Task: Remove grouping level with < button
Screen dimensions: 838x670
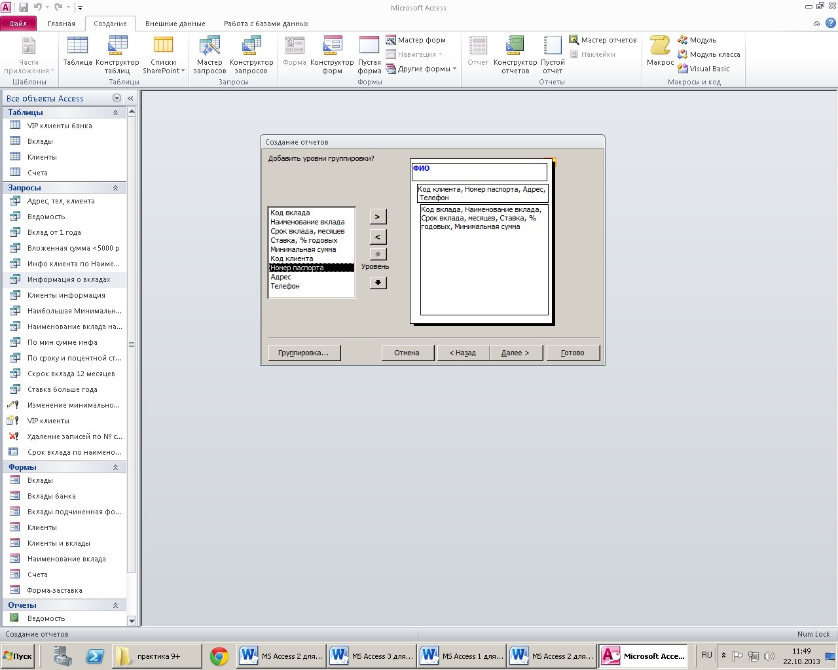Action: pyautogui.click(x=378, y=237)
